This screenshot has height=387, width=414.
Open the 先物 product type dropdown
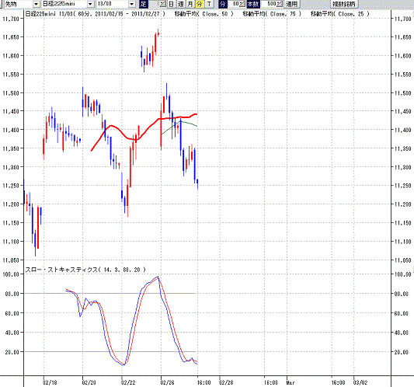pyautogui.click(x=36, y=4)
